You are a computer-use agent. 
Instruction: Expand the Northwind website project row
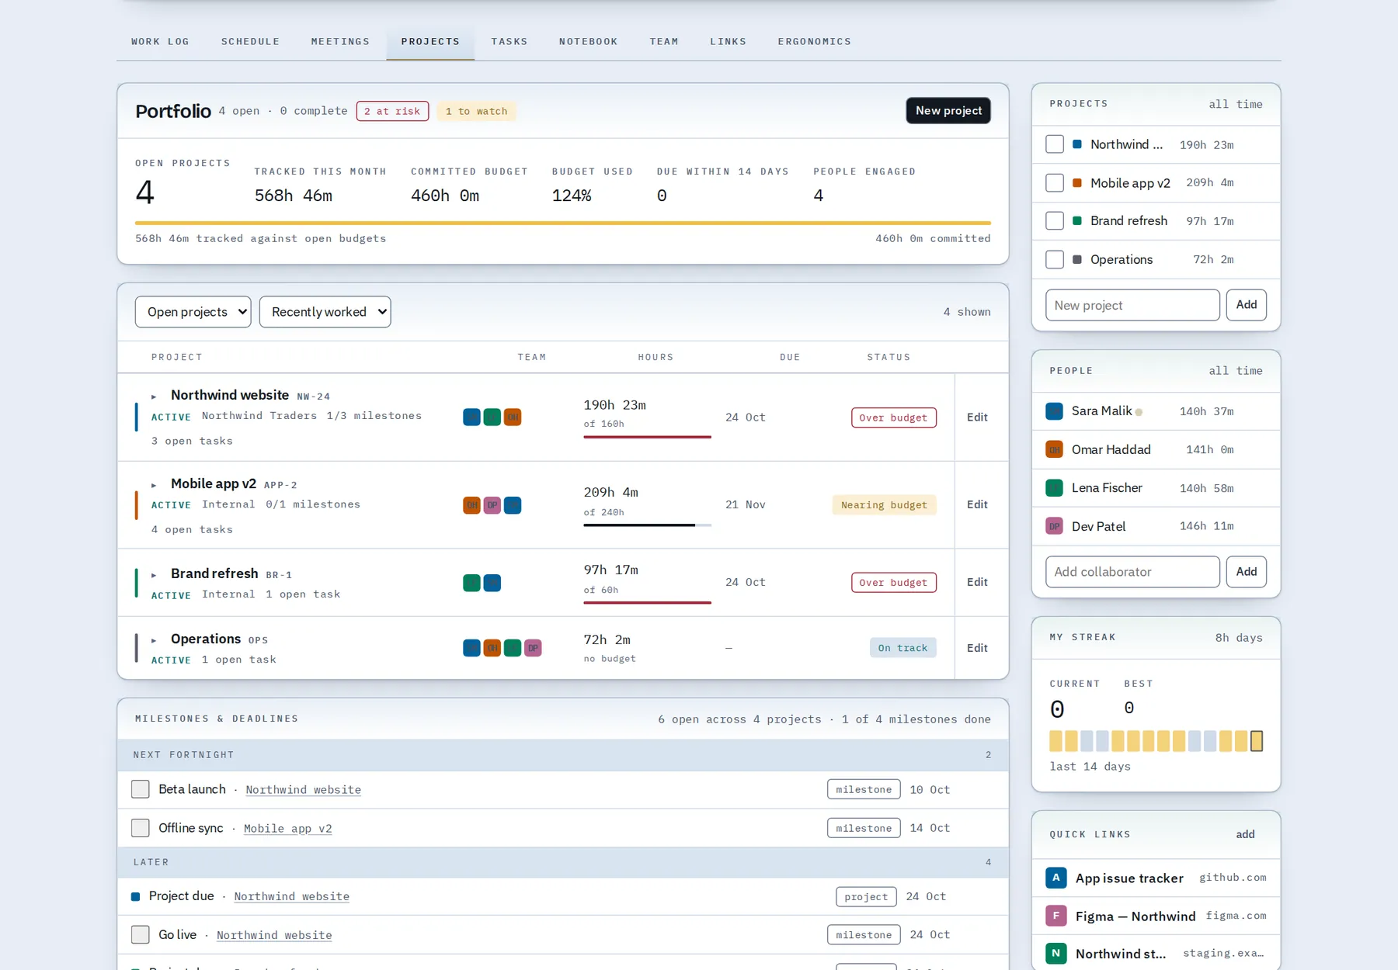154,397
